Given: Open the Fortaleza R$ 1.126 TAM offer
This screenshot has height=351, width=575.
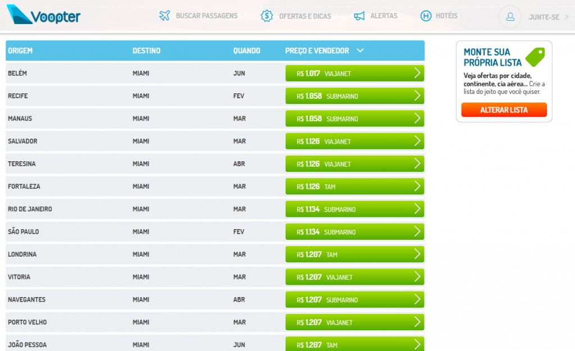Looking at the screenshot, I should 354,186.
